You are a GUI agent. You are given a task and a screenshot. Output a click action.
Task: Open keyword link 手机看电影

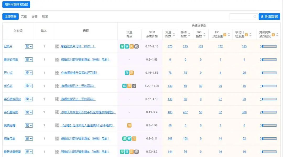[11, 112]
